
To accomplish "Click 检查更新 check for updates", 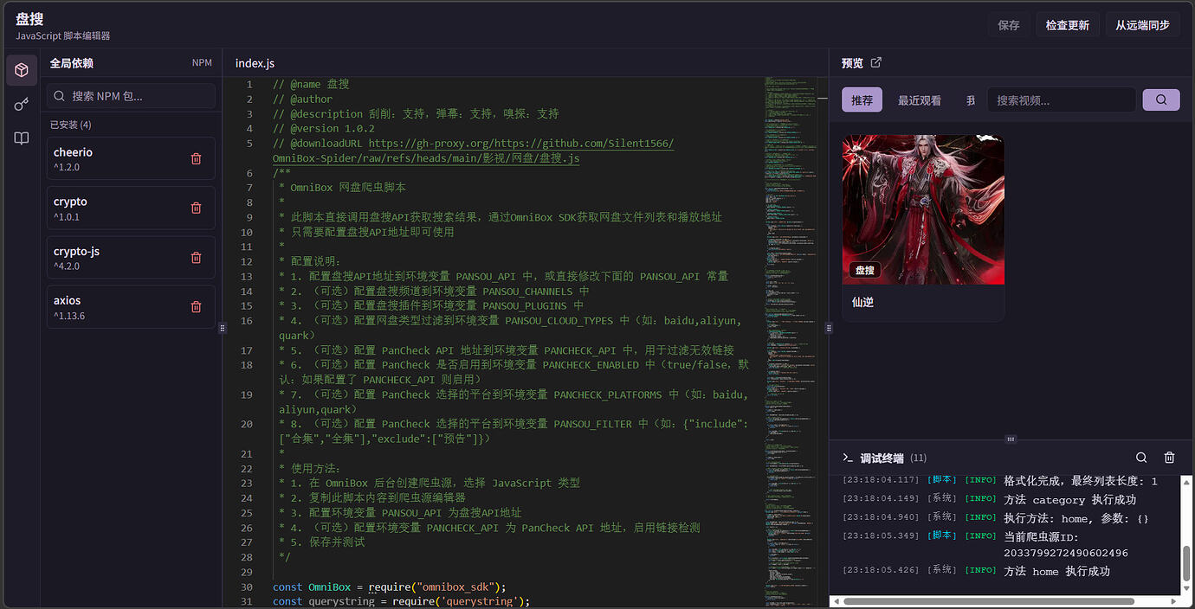I will pyautogui.click(x=1068, y=25).
